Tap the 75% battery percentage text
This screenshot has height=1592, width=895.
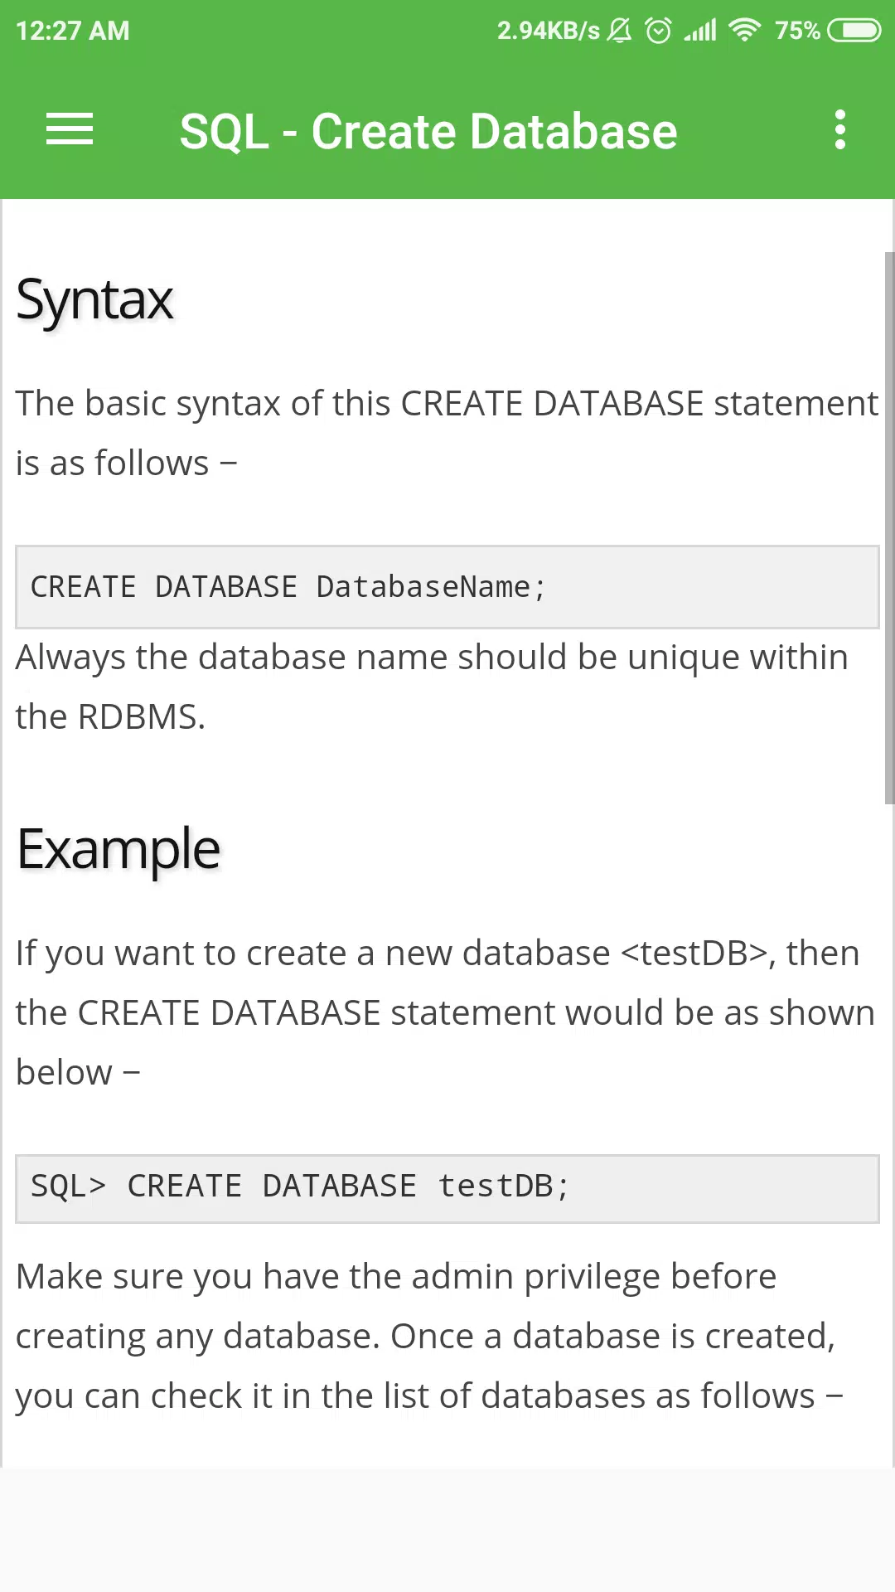tap(797, 31)
